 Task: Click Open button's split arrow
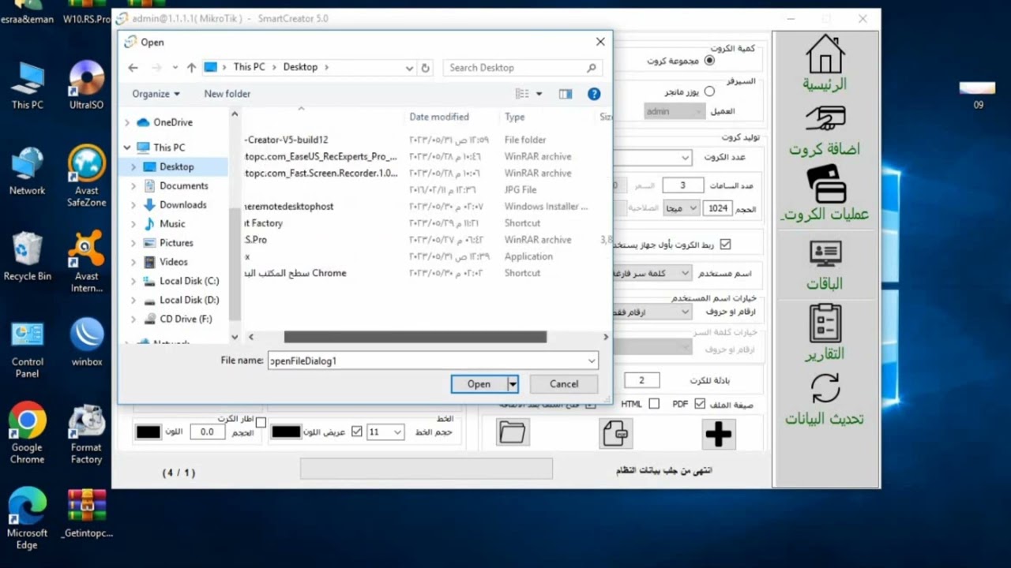pyautogui.click(x=513, y=384)
